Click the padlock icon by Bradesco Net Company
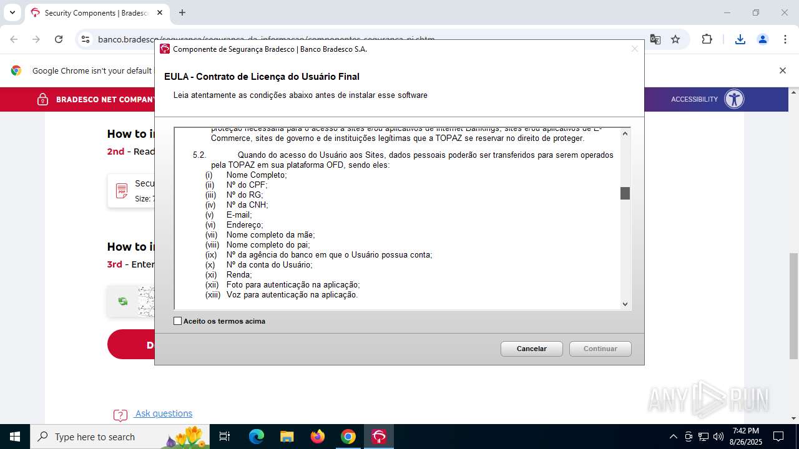The image size is (799, 449). [42, 99]
